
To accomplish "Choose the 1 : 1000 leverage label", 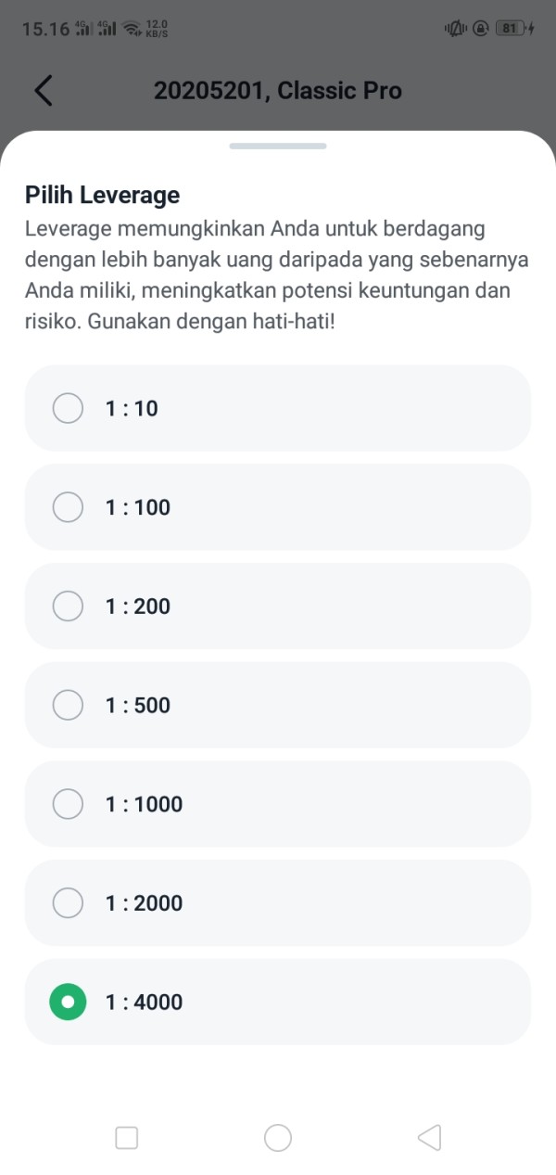I will click(x=144, y=804).
